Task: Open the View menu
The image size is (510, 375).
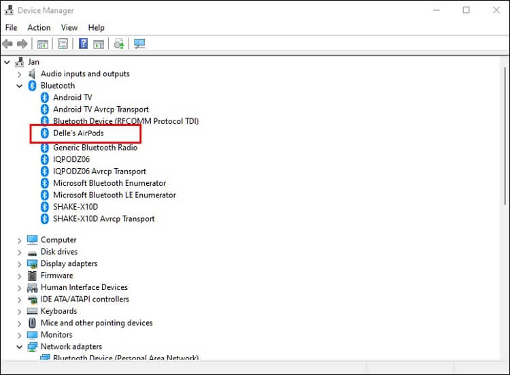Action: click(69, 28)
